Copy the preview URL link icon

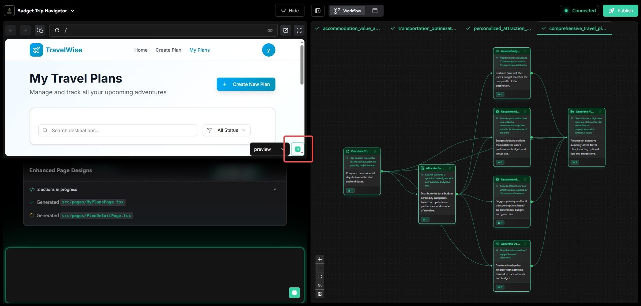270,30
